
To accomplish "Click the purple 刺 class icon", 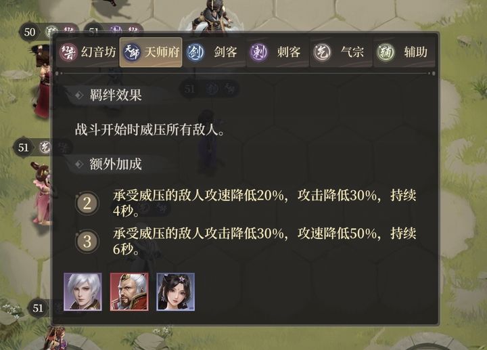I will 258,52.
